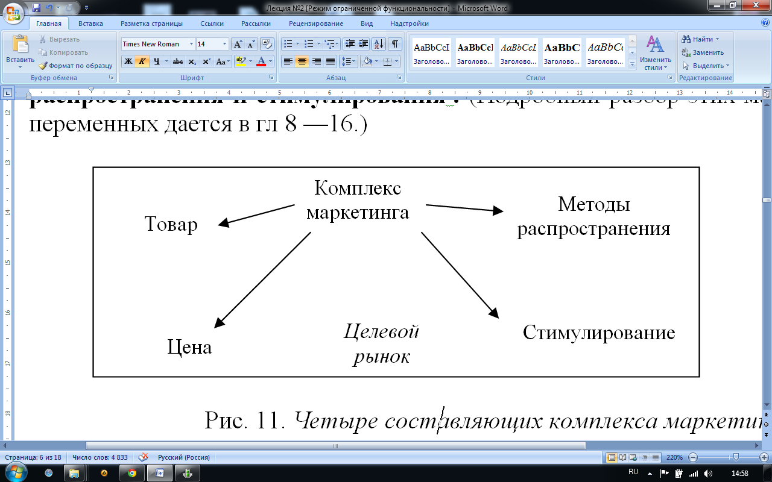Click Paste (Вставить) clipboard icon
This screenshot has width=772, height=482.
click(21, 45)
